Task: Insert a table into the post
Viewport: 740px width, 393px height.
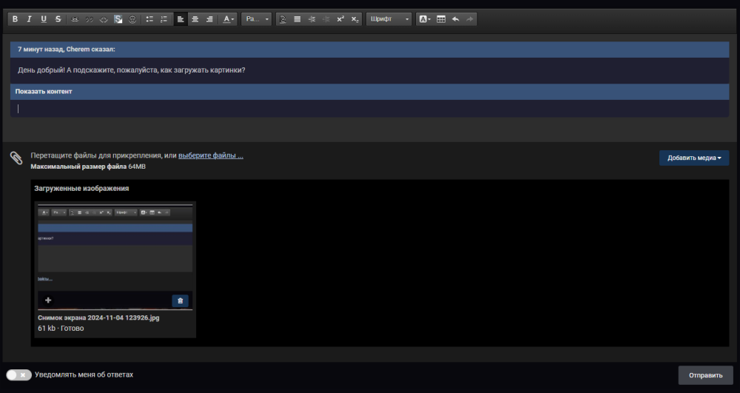Action: tap(441, 19)
